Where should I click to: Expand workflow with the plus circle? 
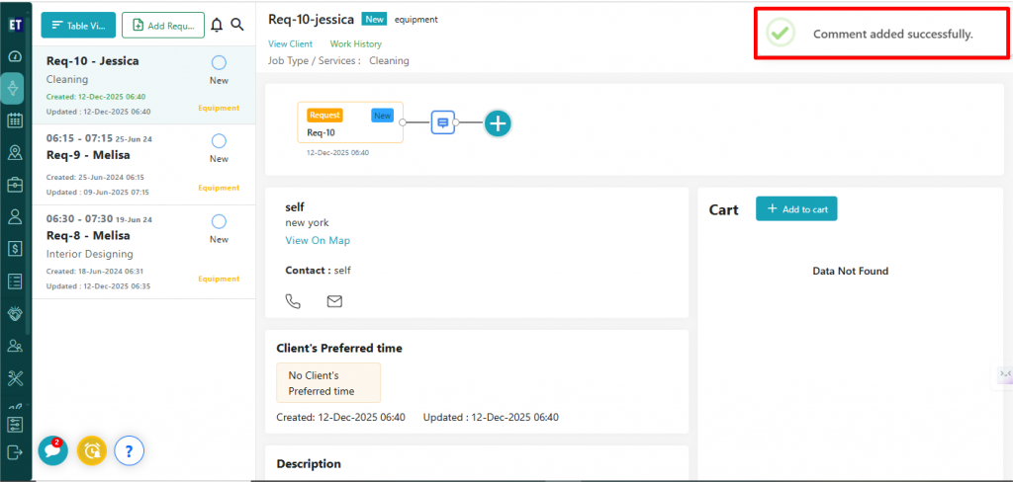(x=498, y=123)
